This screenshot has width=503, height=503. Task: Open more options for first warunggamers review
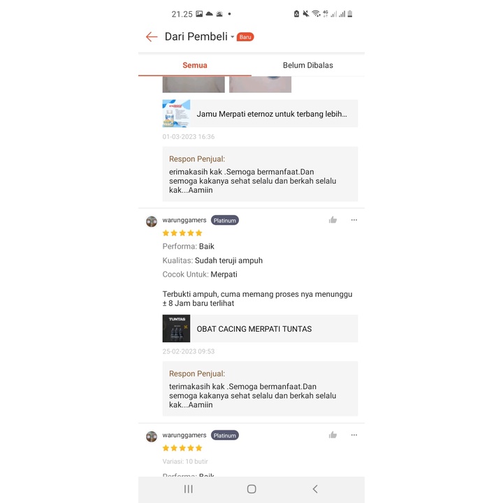point(354,220)
